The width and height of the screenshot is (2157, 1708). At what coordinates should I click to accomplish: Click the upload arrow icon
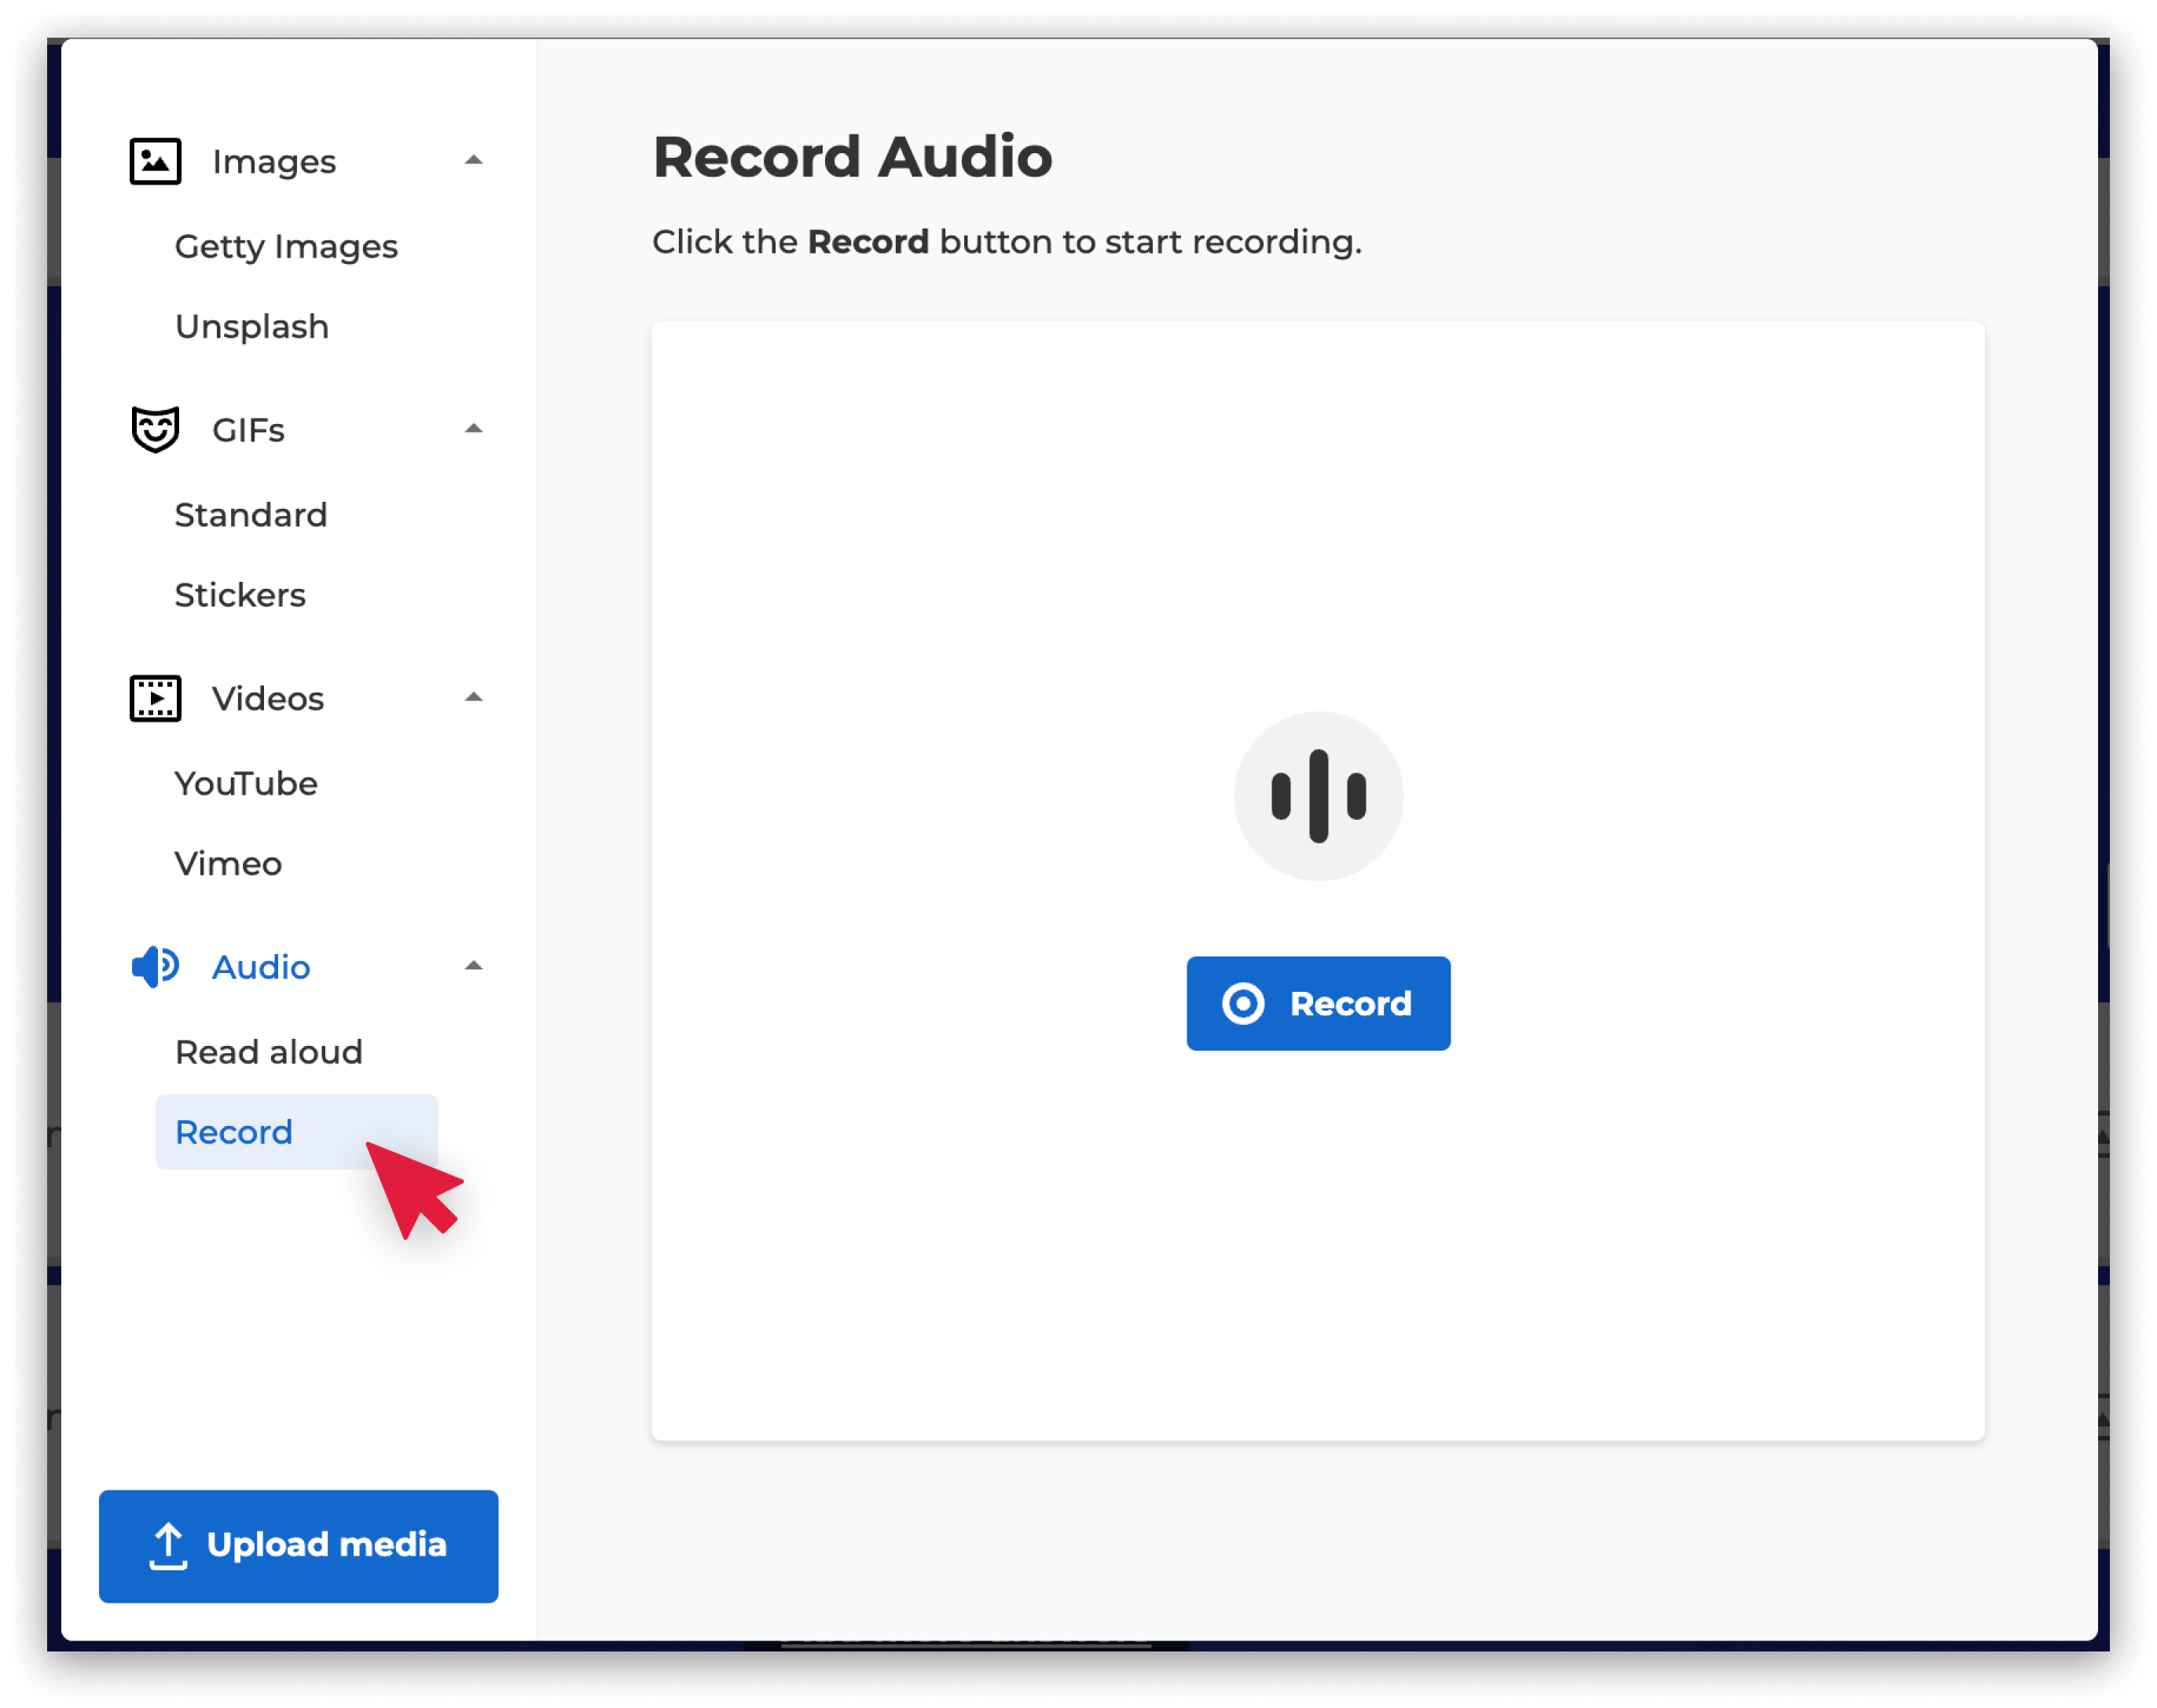(x=168, y=1545)
